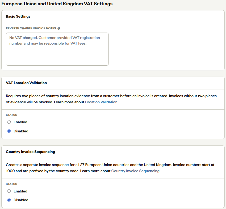Click the invoice sequence description paragraph
The height and width of the screenshot is (209, 226).
pyautogui.click(x=110, y=168)
